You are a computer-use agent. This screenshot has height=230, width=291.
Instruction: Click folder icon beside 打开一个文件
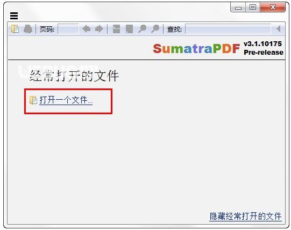(33, 100)
